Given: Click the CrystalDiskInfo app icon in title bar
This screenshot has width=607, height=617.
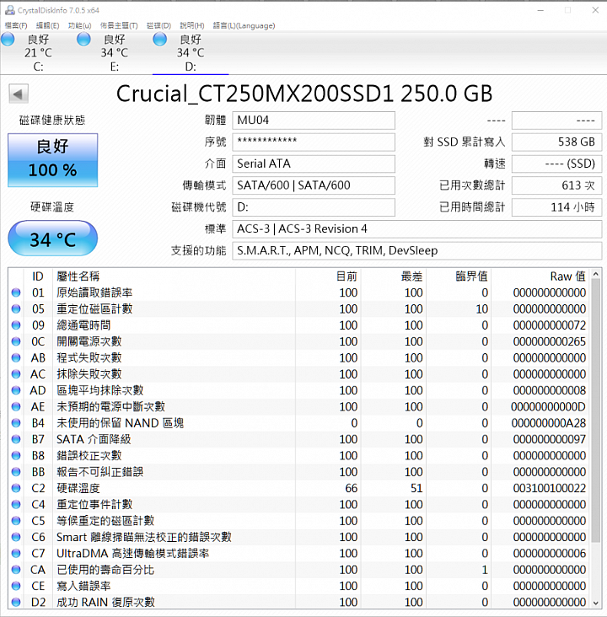Looking at the screenshot, I should [10, 10].
